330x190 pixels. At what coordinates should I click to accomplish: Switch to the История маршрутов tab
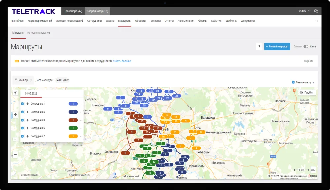39,33
